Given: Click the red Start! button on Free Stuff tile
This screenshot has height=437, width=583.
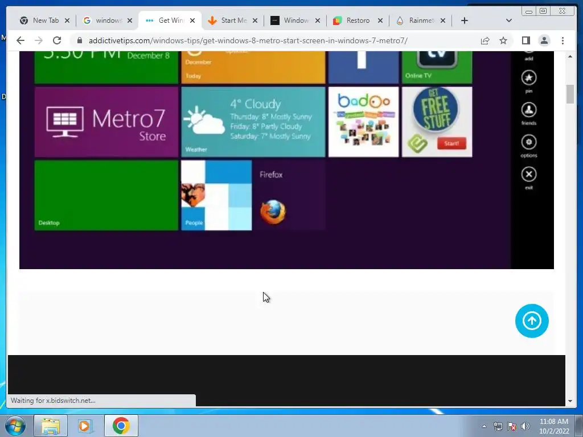Looking at the screenshot, I should [x=451, y=143].
